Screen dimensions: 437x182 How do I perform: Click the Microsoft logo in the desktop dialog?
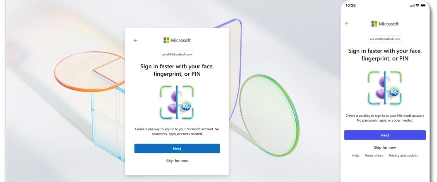pyautogui.click(x=177, y=40)
